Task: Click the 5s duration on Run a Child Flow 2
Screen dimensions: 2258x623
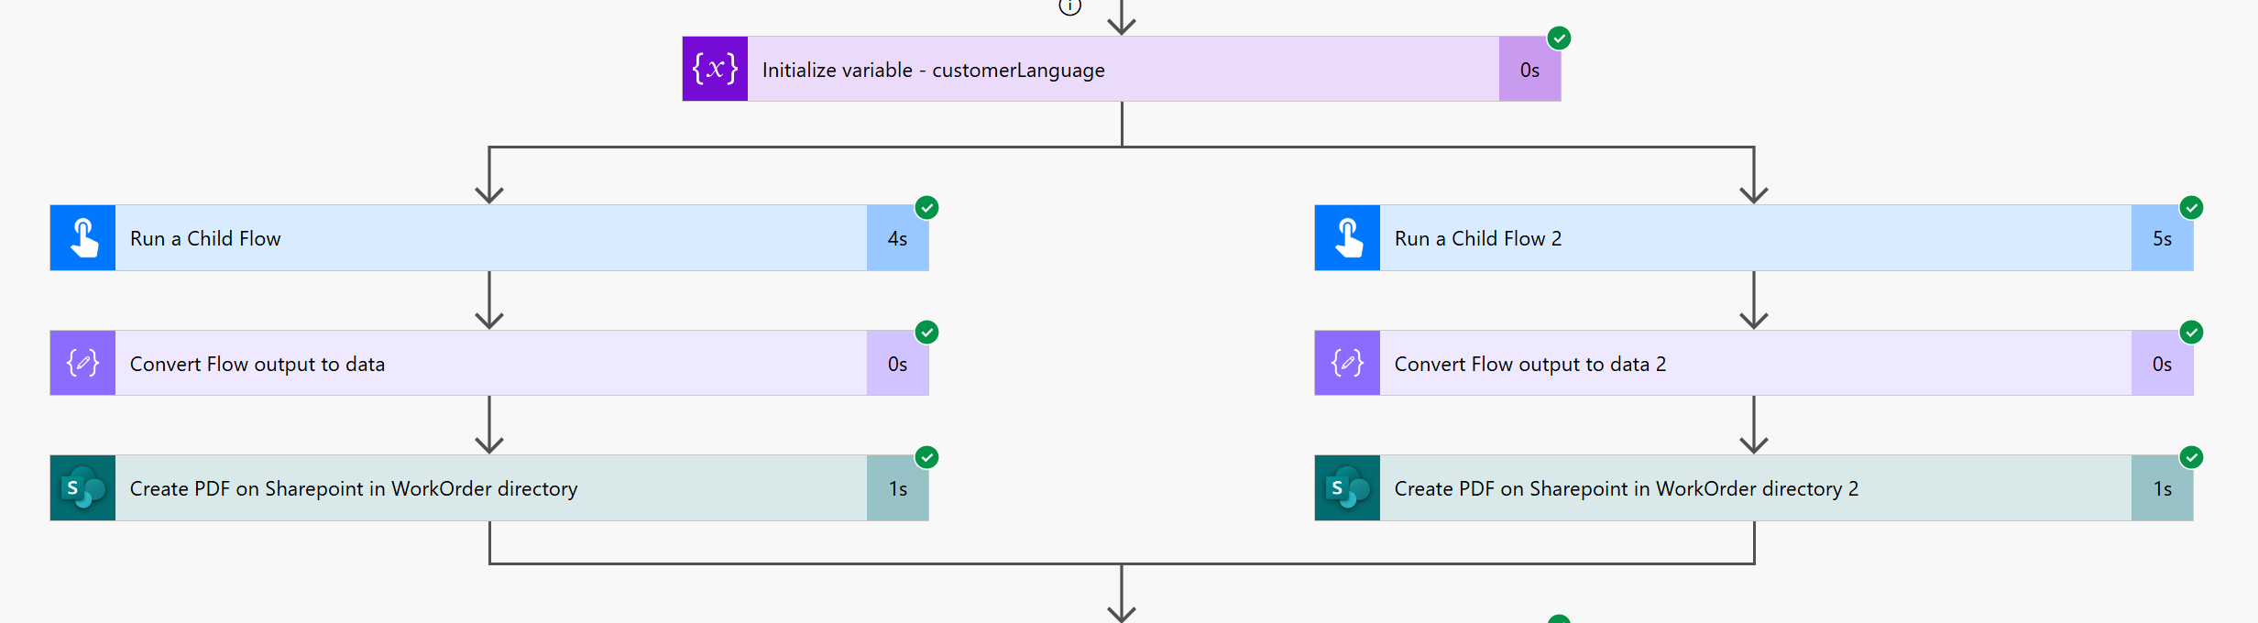Action: [2162, 238]
